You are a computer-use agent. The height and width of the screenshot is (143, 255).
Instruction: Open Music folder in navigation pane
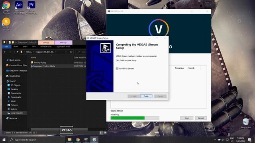pyautogui.click(x=13, y=101)
